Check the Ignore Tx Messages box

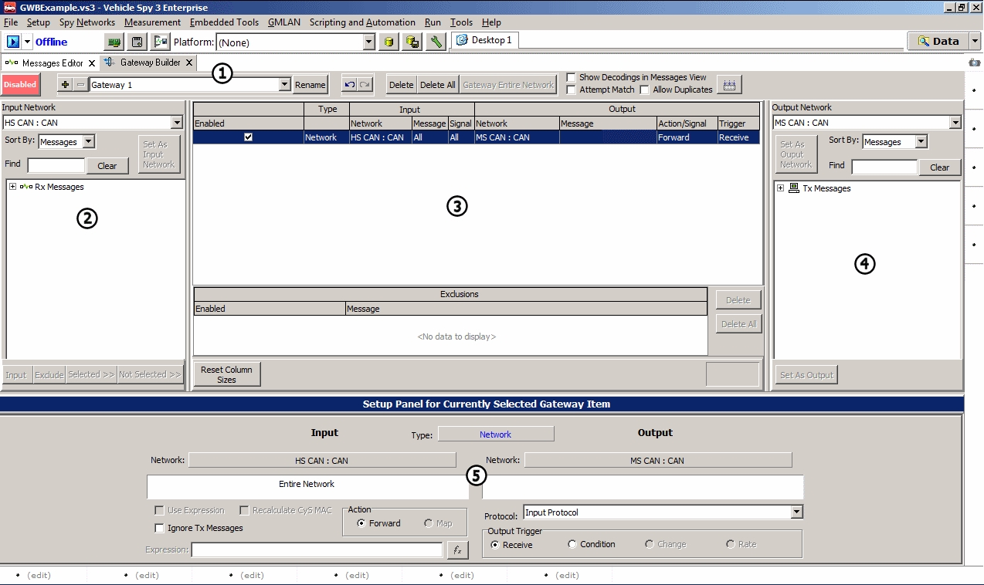pyautogui.click(x=159, y=528)
